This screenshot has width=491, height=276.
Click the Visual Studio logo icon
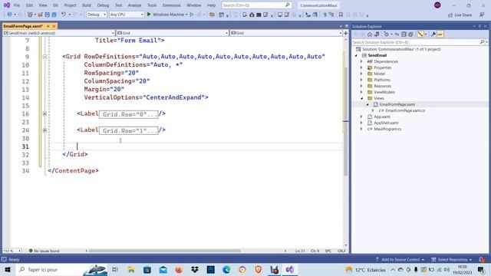coord(7,5)
